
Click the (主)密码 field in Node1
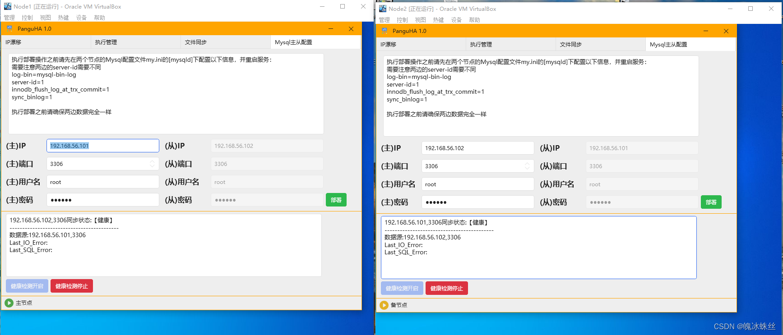(x=103, y=200)
